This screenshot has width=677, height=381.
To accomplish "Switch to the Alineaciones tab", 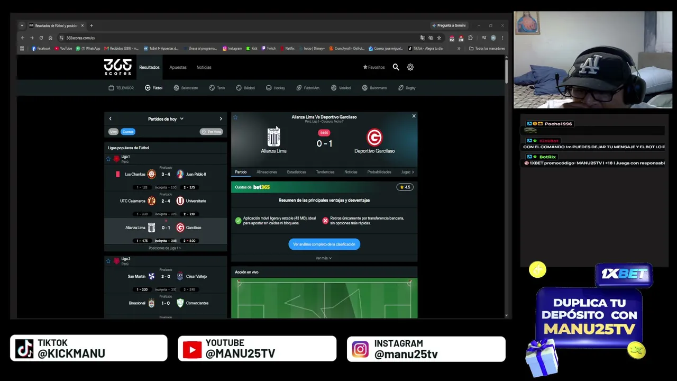I will tap(267, 172).
